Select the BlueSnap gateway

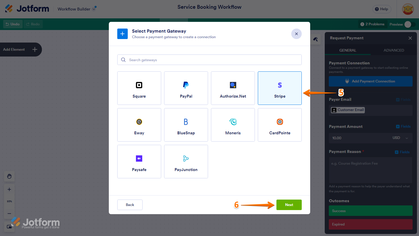pyautogui.click(x=186, y=125)
